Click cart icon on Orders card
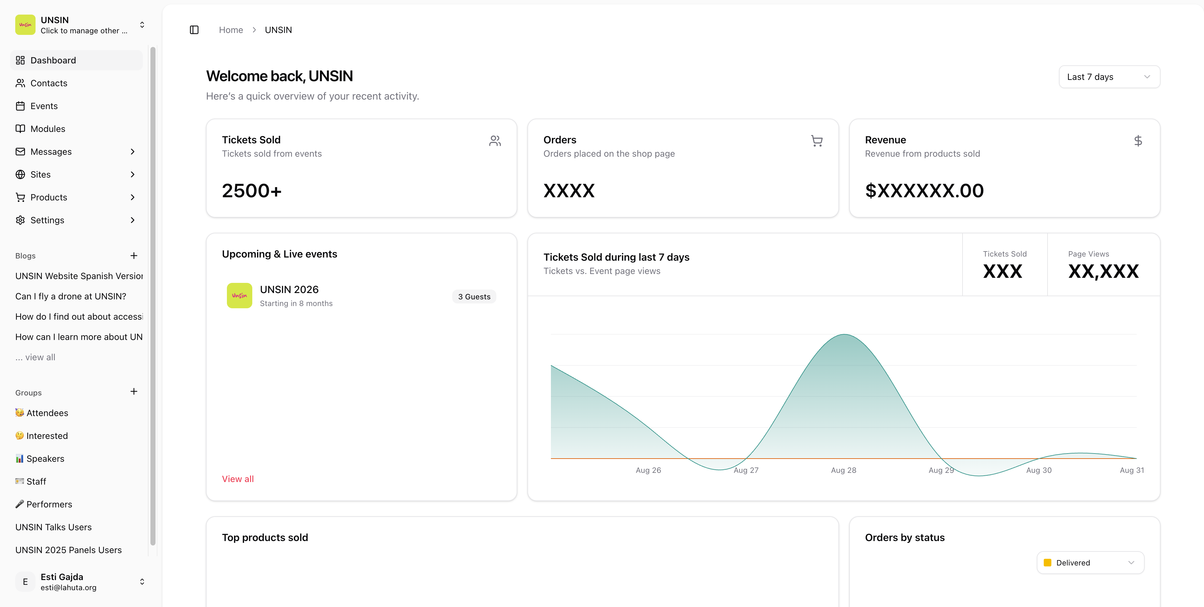 click(x=817, y=140)
